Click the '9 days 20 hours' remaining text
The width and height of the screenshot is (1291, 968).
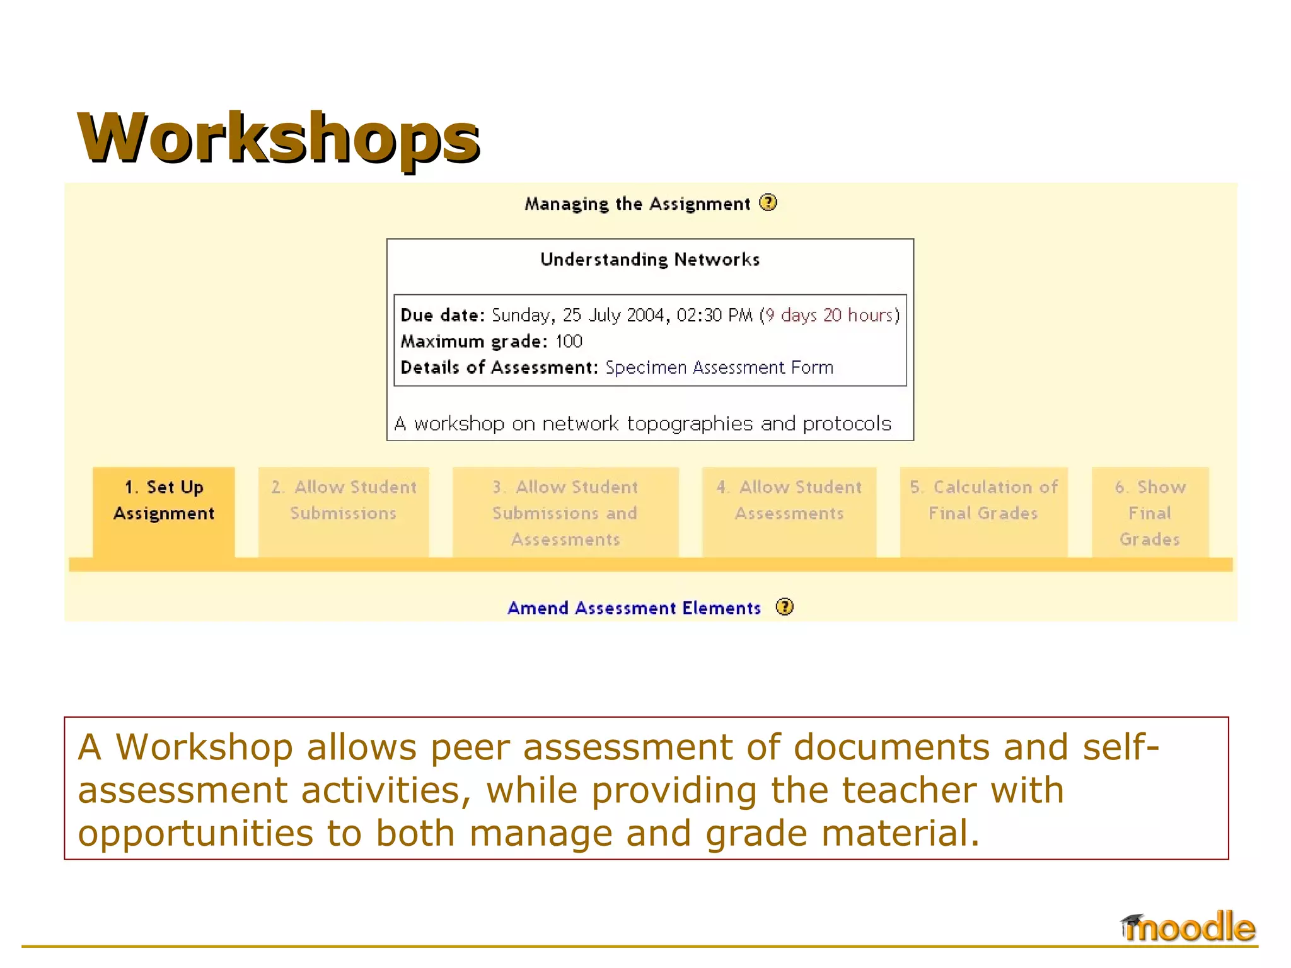pyautogui.click(x=830, y=315)
